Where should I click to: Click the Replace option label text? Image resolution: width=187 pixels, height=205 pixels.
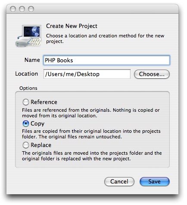tap(41, 145)
